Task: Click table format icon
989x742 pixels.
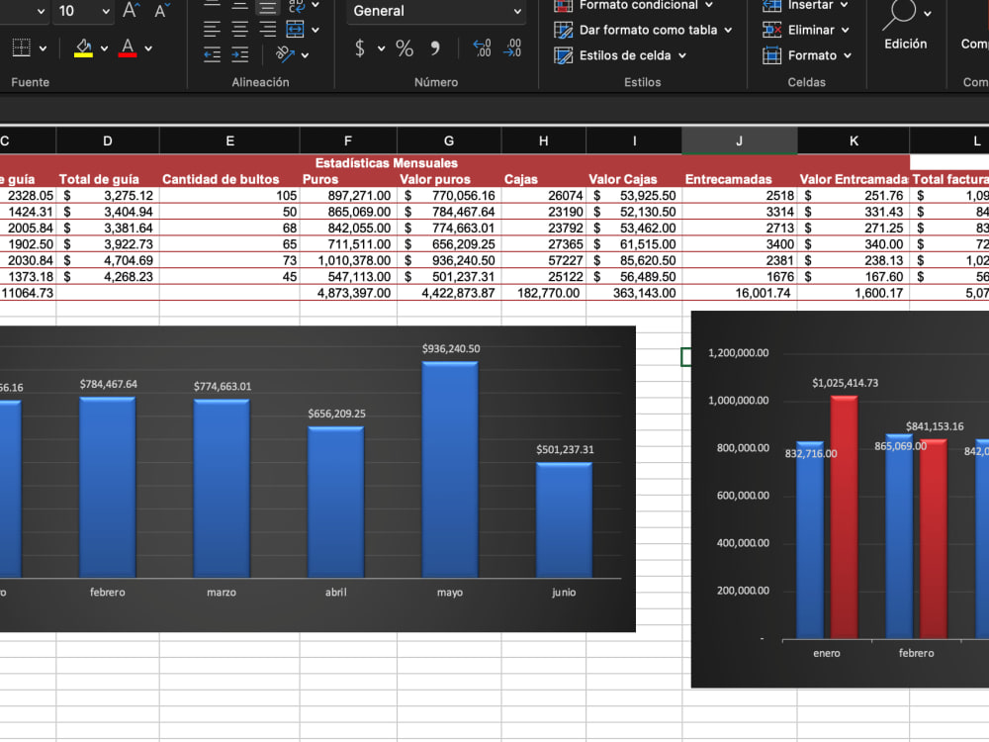Action: tap(564, 30)
